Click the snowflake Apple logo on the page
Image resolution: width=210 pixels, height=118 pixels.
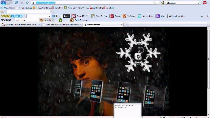(x=138, y=53)
